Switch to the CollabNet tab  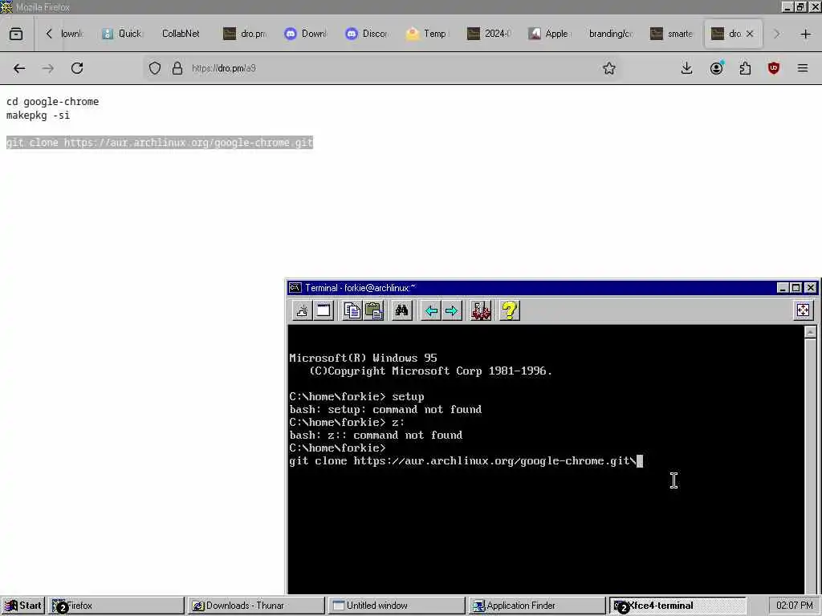(181, 34)
